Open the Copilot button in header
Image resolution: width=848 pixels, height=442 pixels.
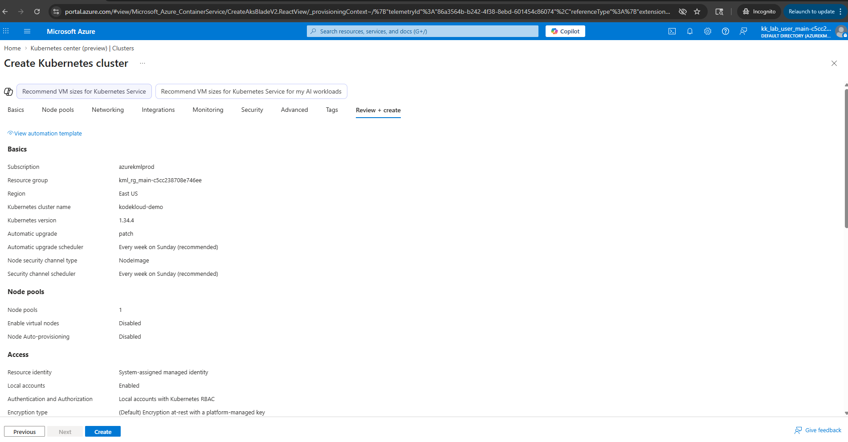tap(565, 31)
